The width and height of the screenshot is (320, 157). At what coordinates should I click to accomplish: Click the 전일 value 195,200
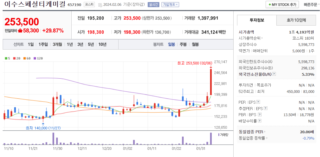tap(96, 18)
